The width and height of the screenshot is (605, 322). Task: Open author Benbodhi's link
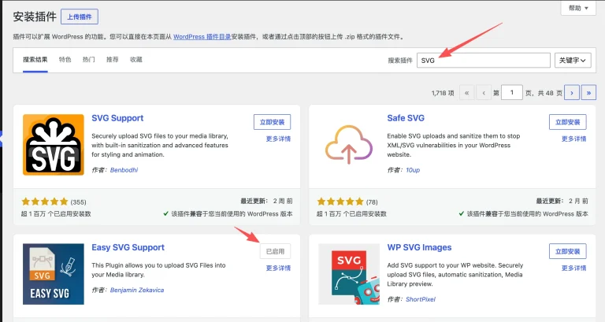click(x=124, y=170)
